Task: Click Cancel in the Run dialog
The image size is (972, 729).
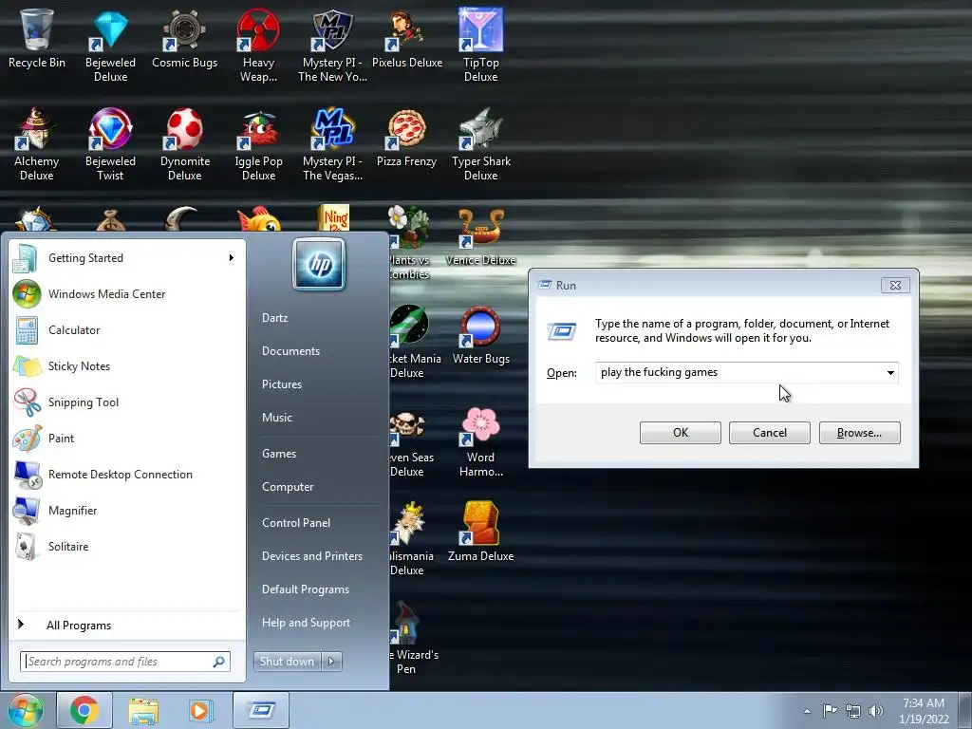Action: tap(769, 433)
